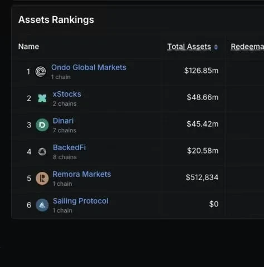Click the Redeemable column header
The height and width of the screenshot is (267, 264).
(x=247, y=47)
